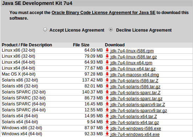Click red download arrow for solaris-sparcv9.tar.Z
This screenshot has height=137, width=193.
pos(107,104)
